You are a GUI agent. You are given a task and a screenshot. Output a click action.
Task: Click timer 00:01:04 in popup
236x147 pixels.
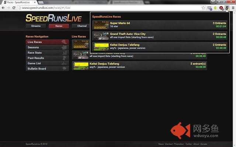click(x=221, y=26)
